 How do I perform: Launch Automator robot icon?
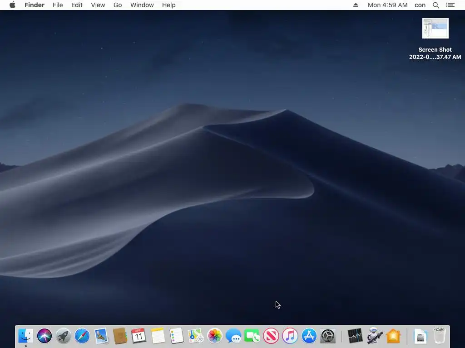[x=374, y=336]
